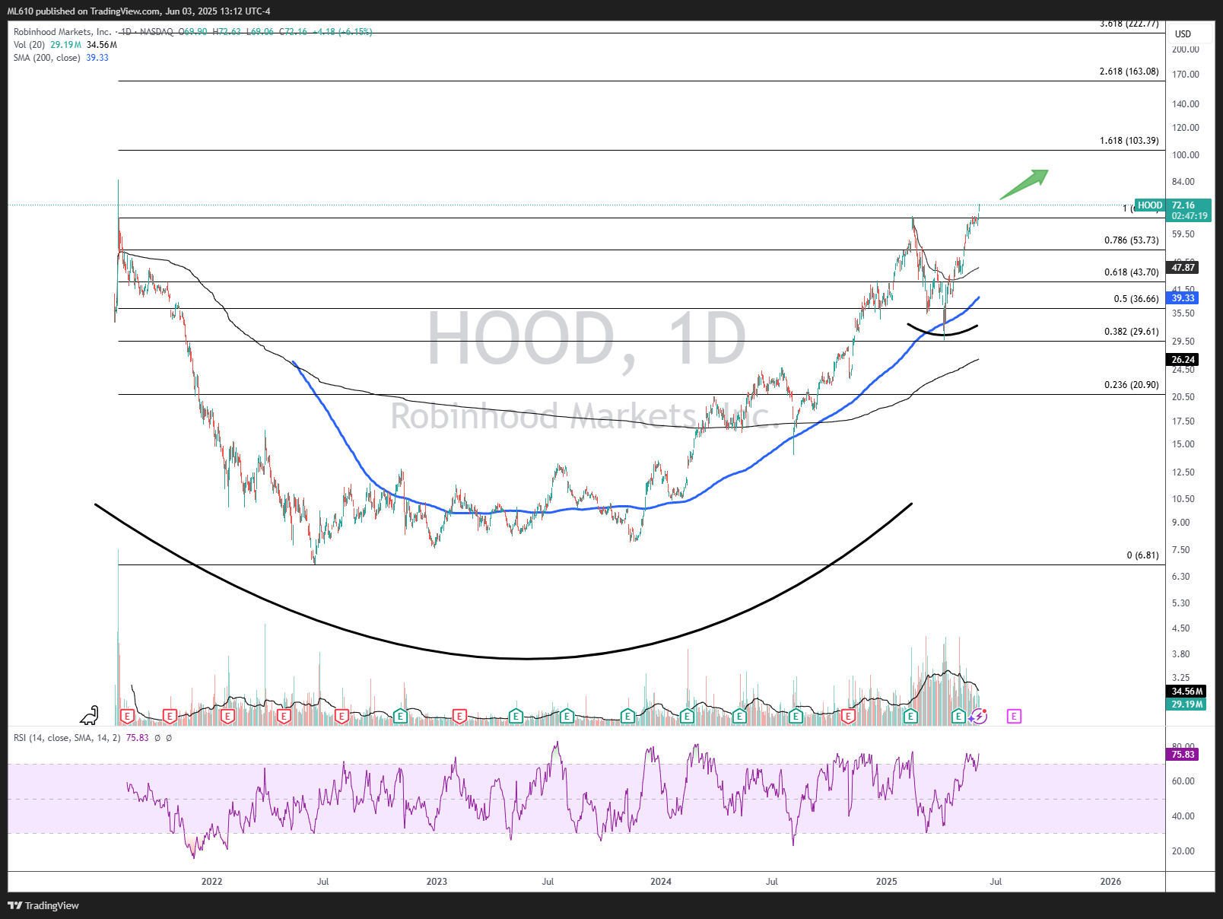This screenshot has height=919, width=1223.
Task: Click the teal 29.19M volume axis label
Action: coord(1186,704)
